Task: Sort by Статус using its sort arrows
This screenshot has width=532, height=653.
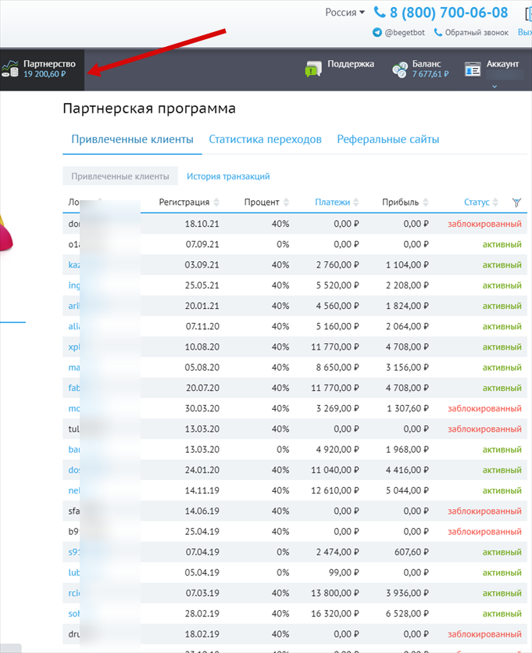Action: (495, 202)
